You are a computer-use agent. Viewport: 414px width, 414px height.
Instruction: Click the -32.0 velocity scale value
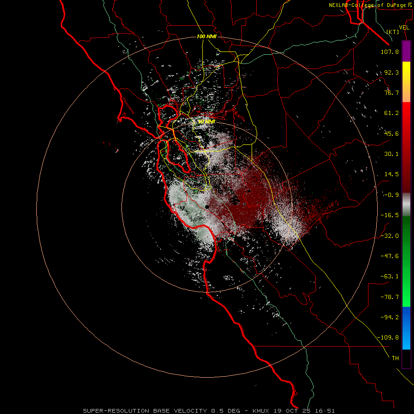(390, 236)
